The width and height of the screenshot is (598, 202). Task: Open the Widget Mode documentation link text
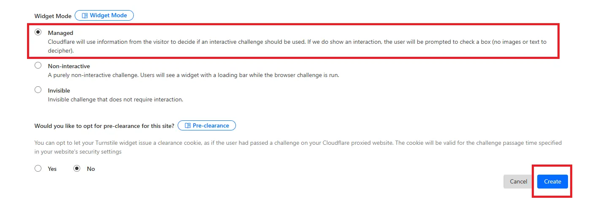pyautogui.click(x=108, y=16)
